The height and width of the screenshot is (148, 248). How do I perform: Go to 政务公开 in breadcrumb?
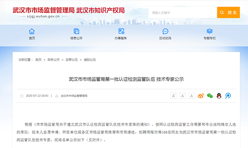tap(53, 60)
